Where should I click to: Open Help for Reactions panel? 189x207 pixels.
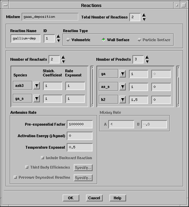[x=117, y=198]
